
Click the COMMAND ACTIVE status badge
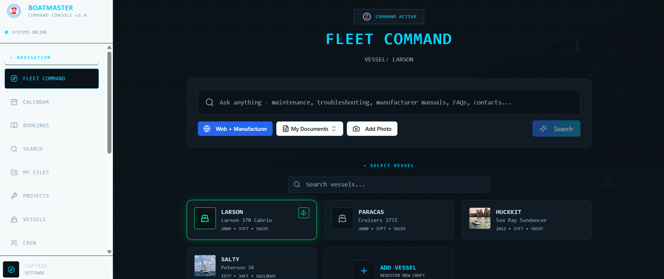point(389,16)
